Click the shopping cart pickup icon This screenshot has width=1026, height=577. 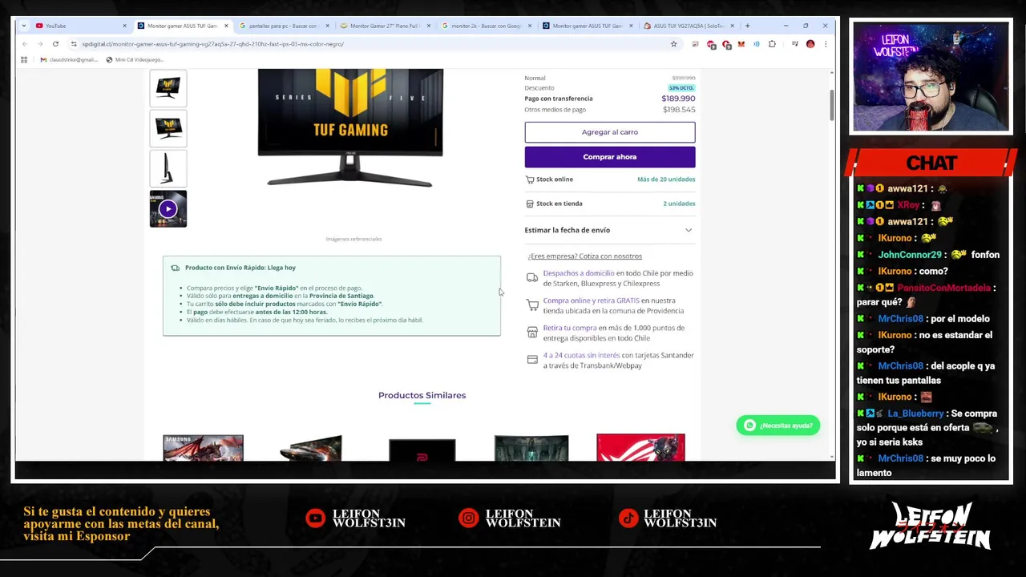point(532,305)
